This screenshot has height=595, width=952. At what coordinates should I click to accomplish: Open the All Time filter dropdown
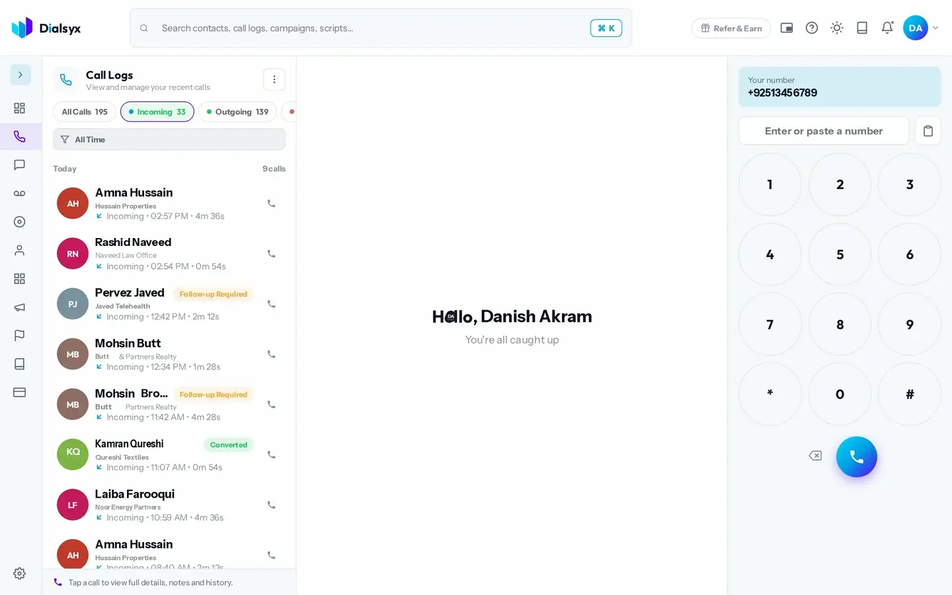click(x=169, y=139)
